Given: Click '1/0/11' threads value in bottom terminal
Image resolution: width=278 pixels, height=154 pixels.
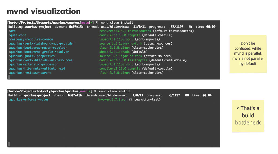Looking at the screenshot, I should [138, 95].
